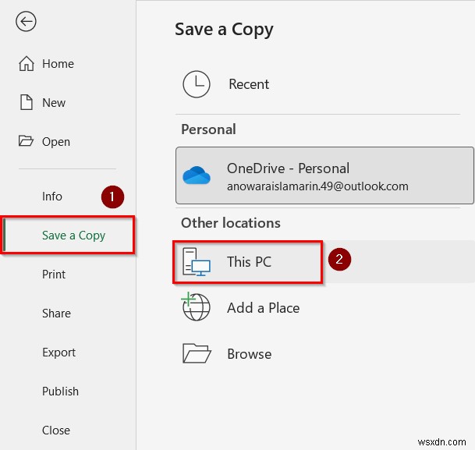The width and height of the screenshot is (475, 450).
Task: Click the OneDrive cloud icon
Action: click(197, 175)
